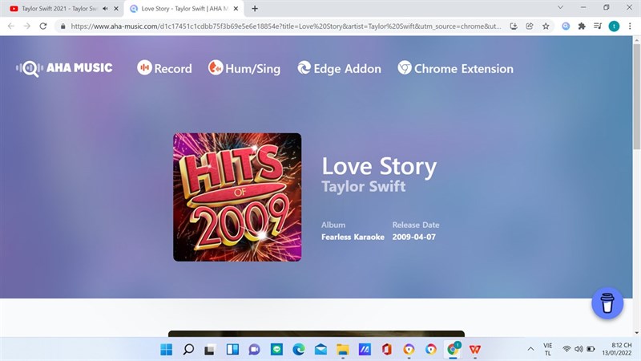Screen dimensions: 641x361
Task: Close the Love Story tab
Action: (236, 9)
